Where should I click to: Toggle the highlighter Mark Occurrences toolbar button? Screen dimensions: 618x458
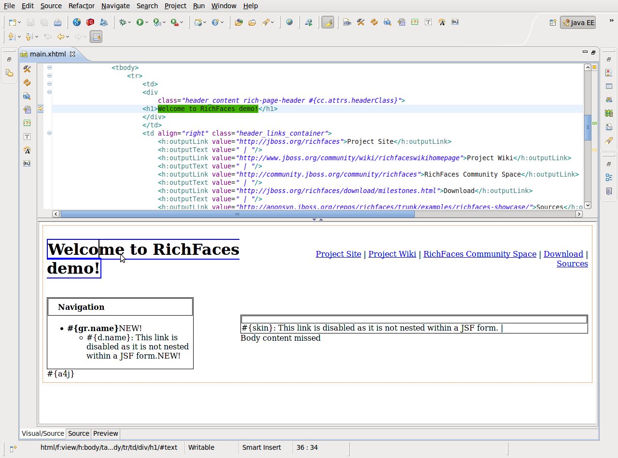pyautogui.click(x=328, y=22)
